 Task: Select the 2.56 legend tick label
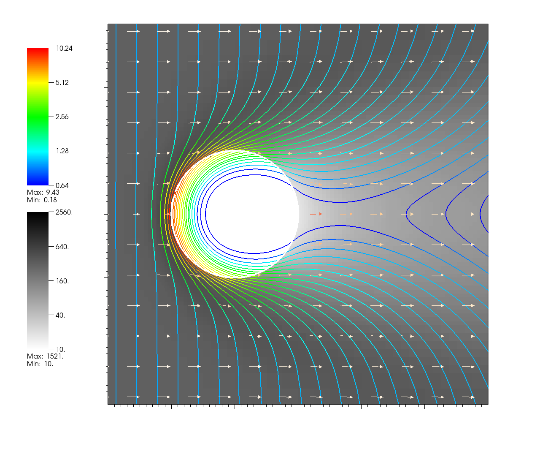62,117
